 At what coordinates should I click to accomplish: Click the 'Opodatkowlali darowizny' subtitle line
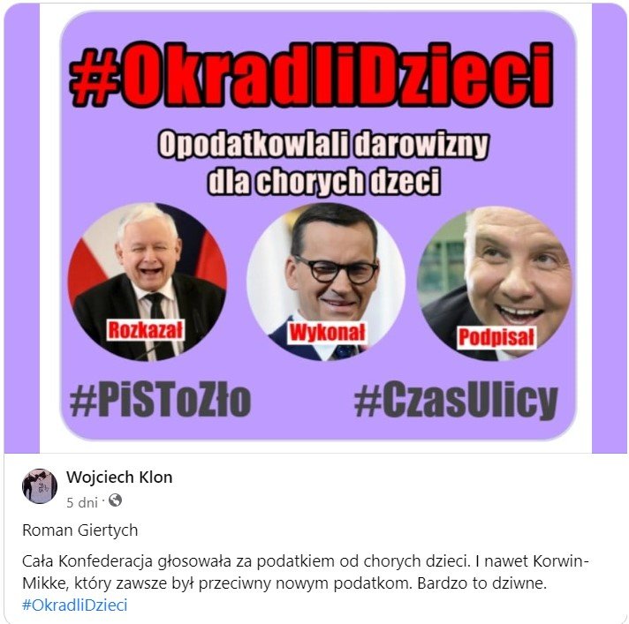pos(323,145)
